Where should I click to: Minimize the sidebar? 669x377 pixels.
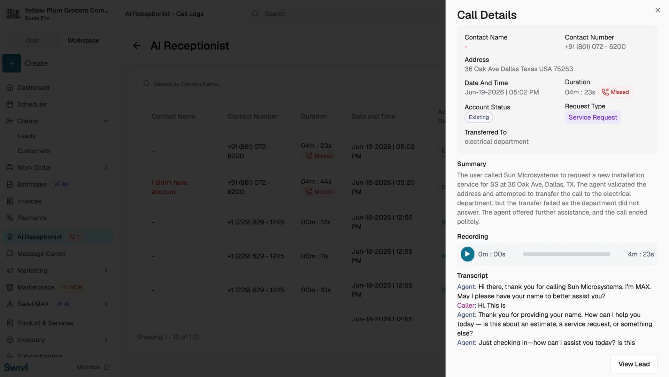coord(93,367)
